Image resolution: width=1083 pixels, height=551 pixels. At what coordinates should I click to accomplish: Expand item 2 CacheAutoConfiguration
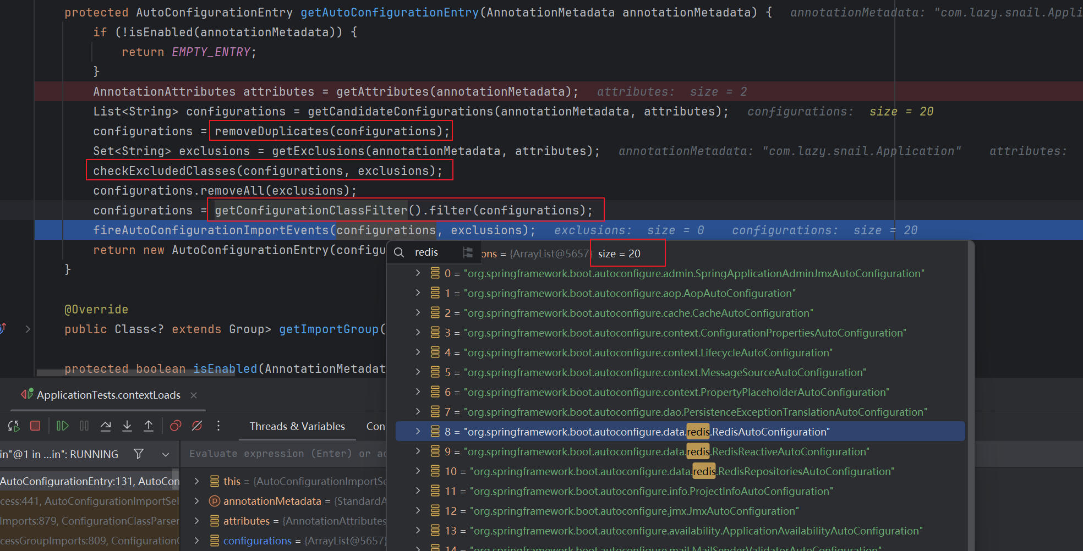(418, 312)
